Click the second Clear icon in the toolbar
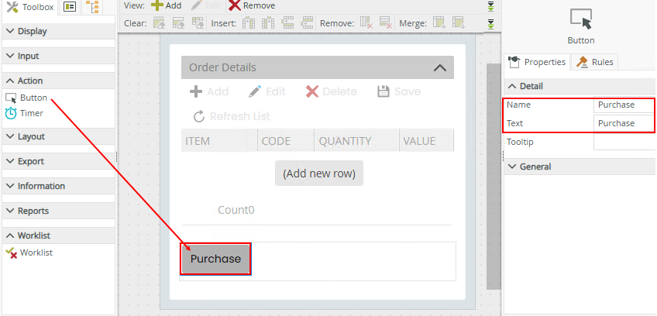 coord(178,23)
